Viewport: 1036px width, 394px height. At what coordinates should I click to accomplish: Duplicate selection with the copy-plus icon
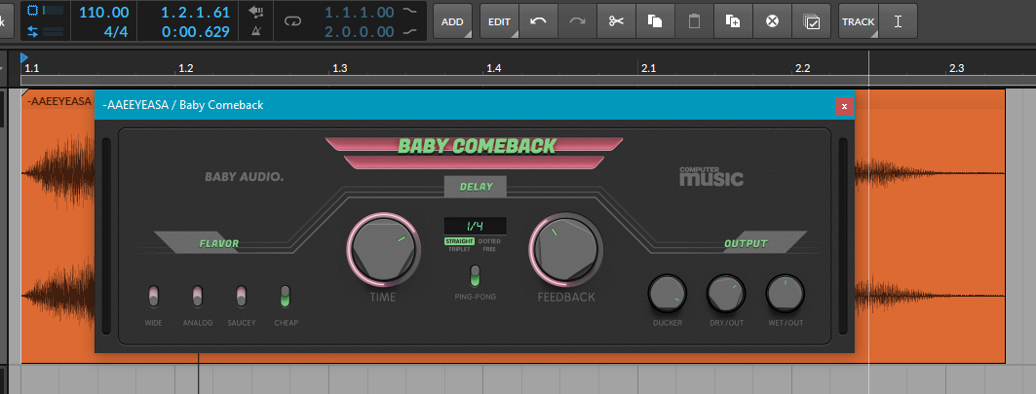tap(733, 21)
